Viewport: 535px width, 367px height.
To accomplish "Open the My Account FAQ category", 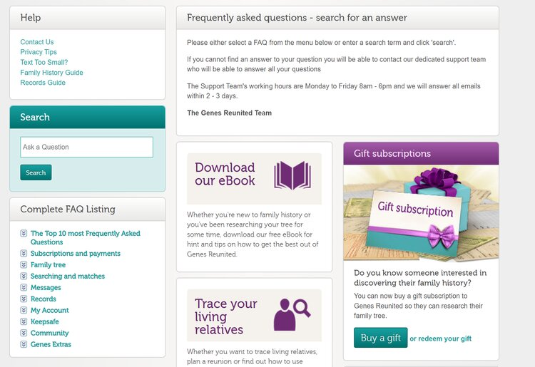I will pyautogui.click(x=49, y=311).
